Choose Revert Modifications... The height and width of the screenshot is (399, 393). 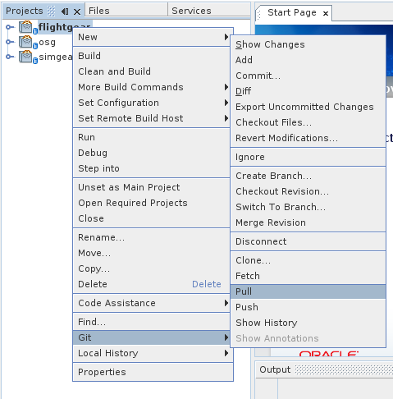308,138
